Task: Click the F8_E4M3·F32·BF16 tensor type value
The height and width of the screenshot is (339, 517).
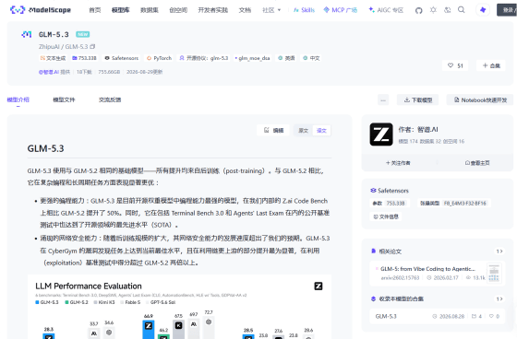Action: click(465, 204)
